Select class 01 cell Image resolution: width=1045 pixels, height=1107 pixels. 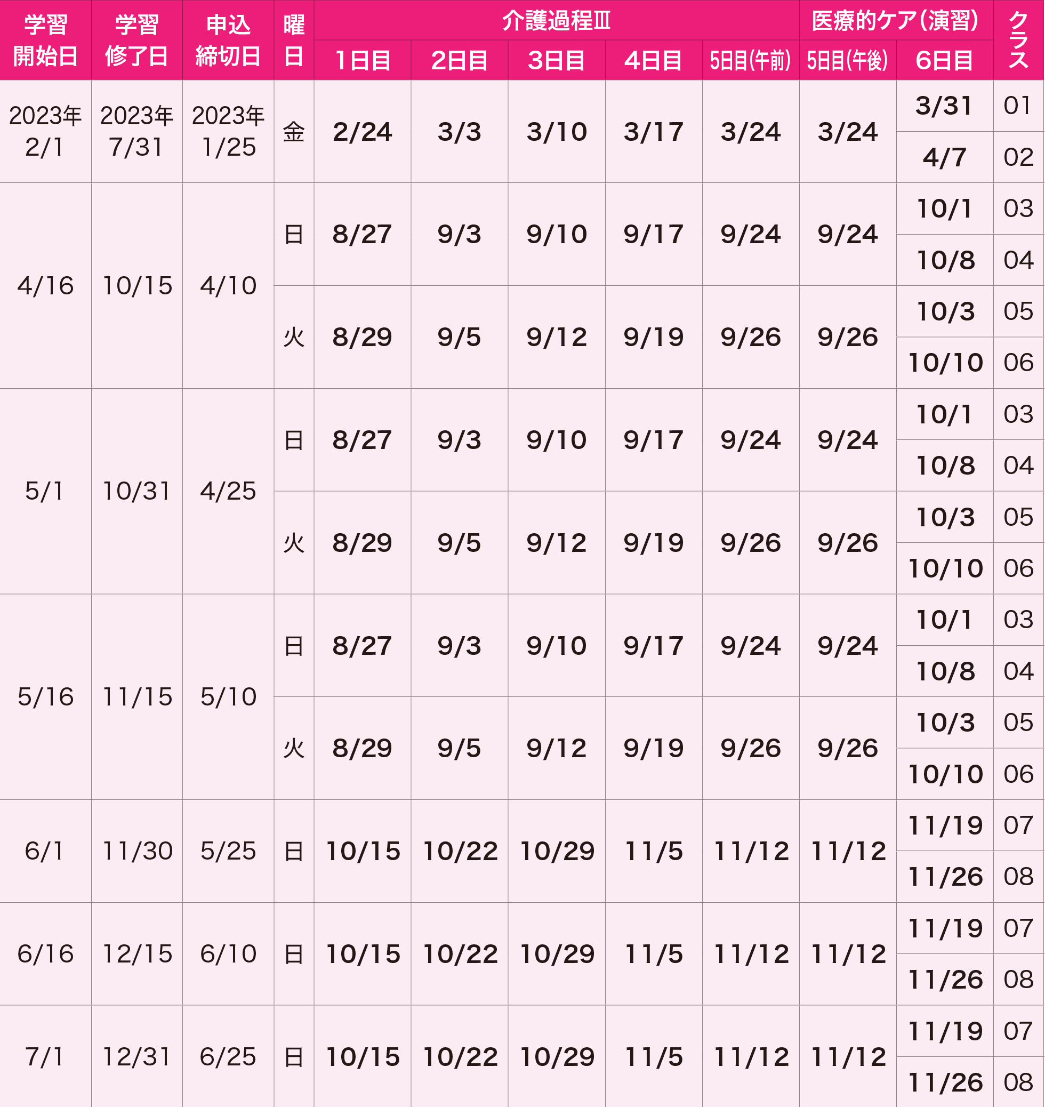tap(1019, 106)
